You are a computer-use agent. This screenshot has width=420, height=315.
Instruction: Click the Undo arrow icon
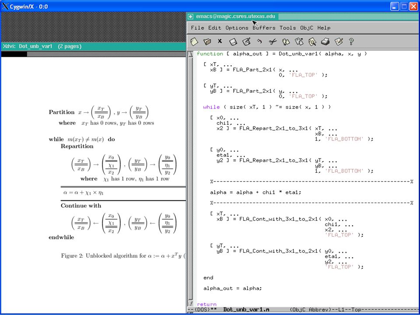pos(259,42)
